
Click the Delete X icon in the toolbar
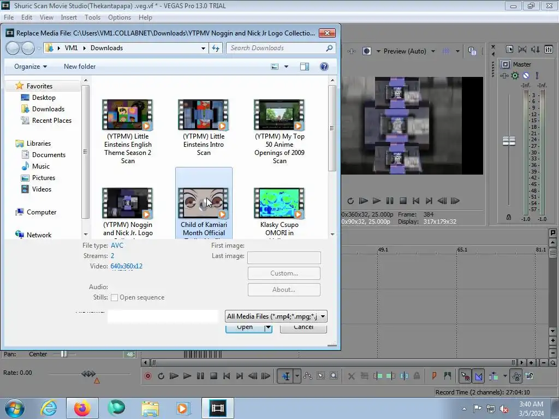pos(351,376)
